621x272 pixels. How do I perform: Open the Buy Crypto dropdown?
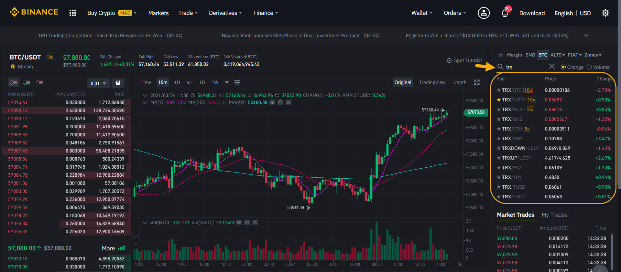[x=112, y=13]
